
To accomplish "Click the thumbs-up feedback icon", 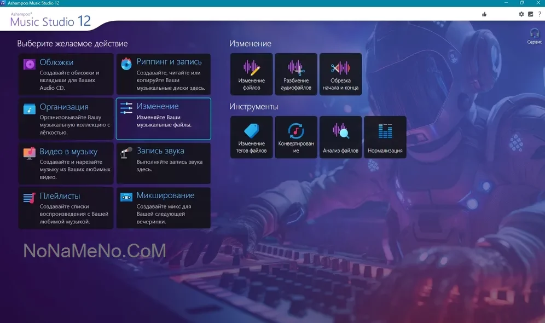I will (x=484, y=14).
